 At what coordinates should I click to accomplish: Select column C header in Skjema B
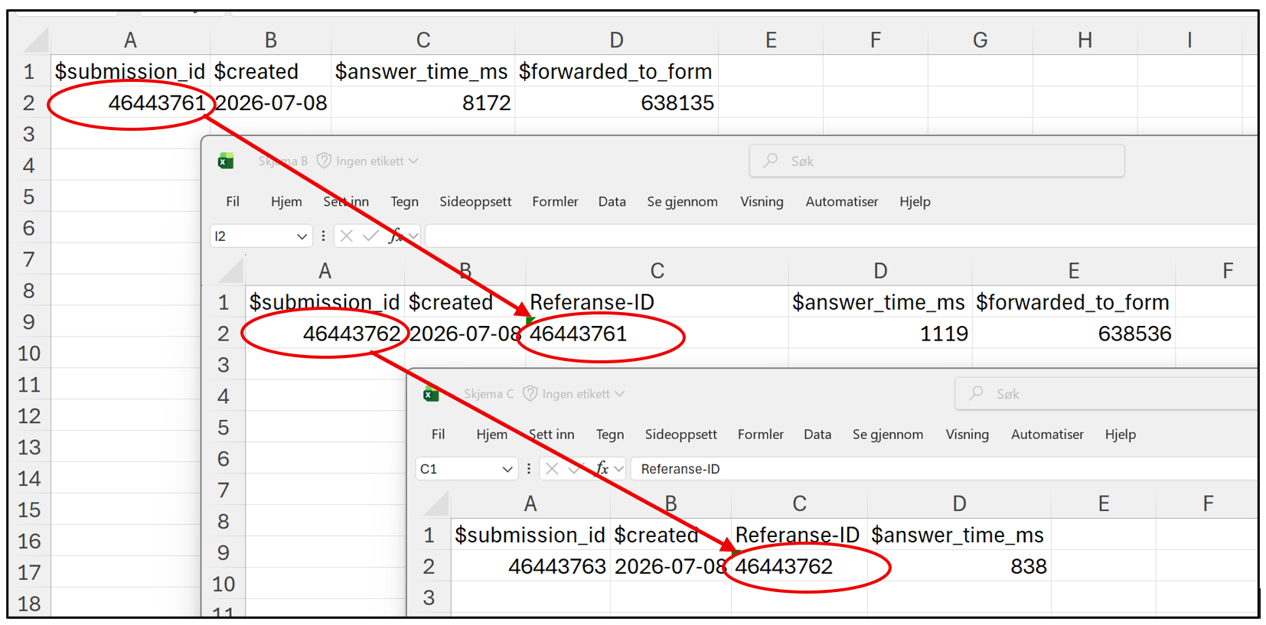657,271
